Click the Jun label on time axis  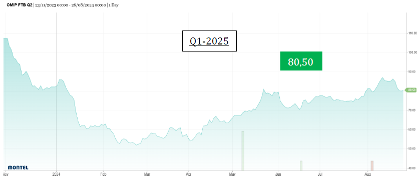(278, 174)
